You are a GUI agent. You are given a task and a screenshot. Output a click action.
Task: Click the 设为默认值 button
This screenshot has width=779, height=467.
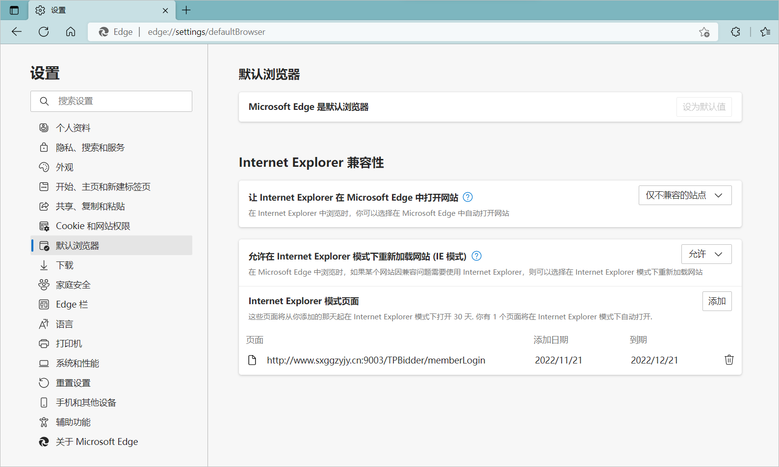[x=704, y=107]
